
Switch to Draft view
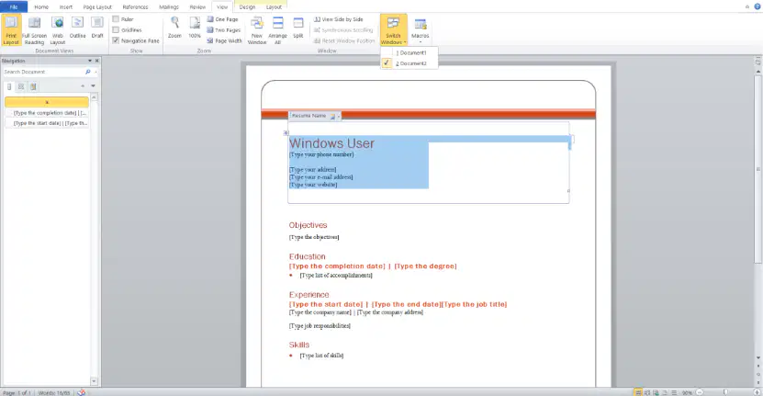coord(97,28)
